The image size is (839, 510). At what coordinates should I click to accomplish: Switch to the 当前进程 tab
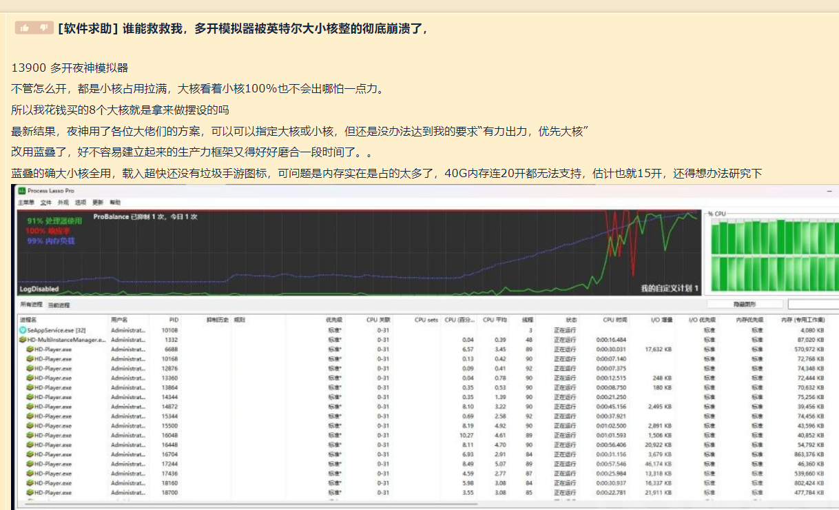tap(59, 305)
